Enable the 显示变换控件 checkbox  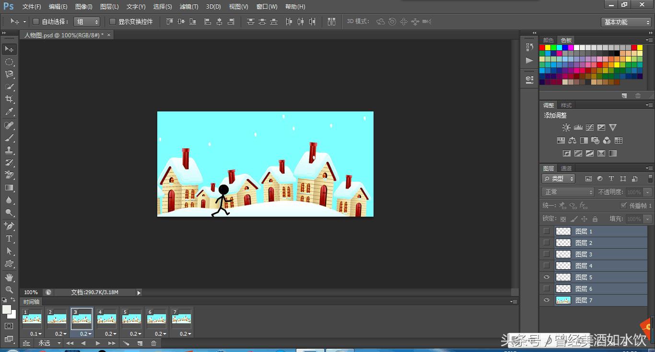[113, 22]
